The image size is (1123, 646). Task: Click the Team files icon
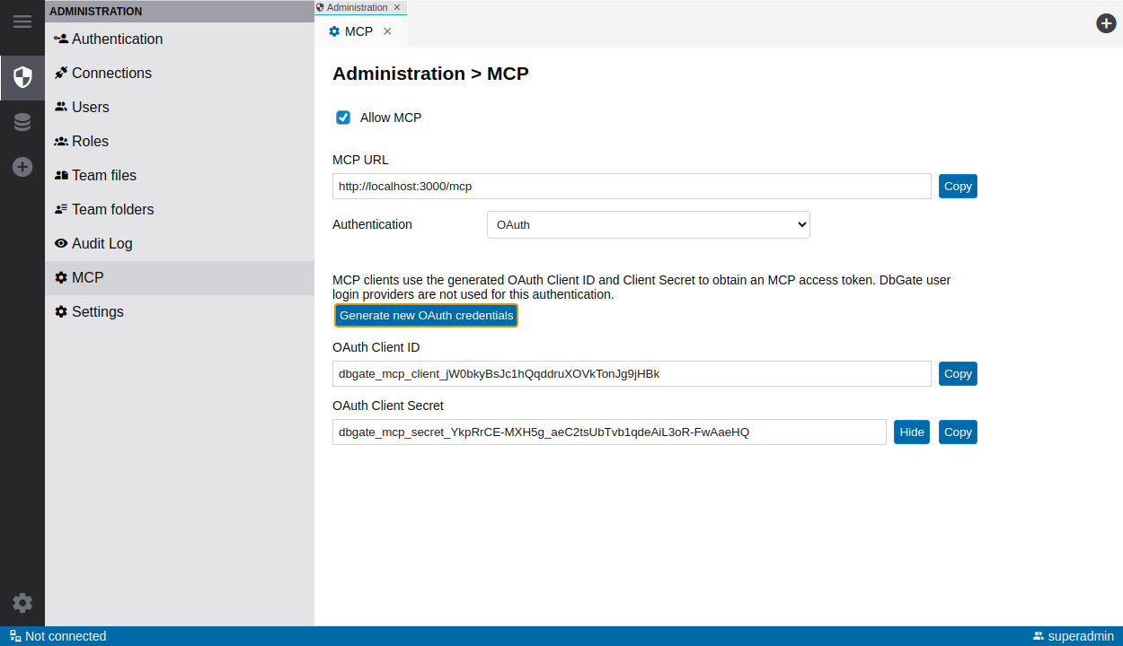pos(61,175)
